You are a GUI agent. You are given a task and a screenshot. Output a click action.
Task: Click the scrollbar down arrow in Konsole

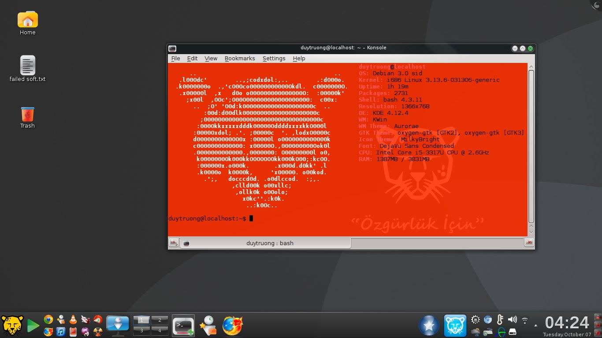coord(531,231)
